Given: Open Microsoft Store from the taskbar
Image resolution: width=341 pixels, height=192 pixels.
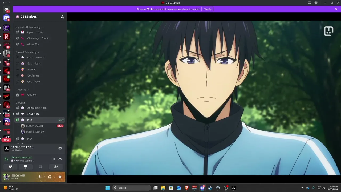Looking at the screenshot, I should pyautogui.click(x=171, y=188).
